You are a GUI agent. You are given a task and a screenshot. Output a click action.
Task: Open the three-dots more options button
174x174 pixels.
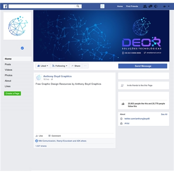tap(85, 66)
